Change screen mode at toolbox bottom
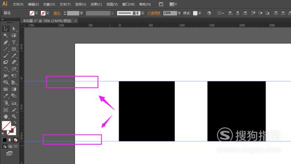The image size is (291, 164). [x=9, y=153]
